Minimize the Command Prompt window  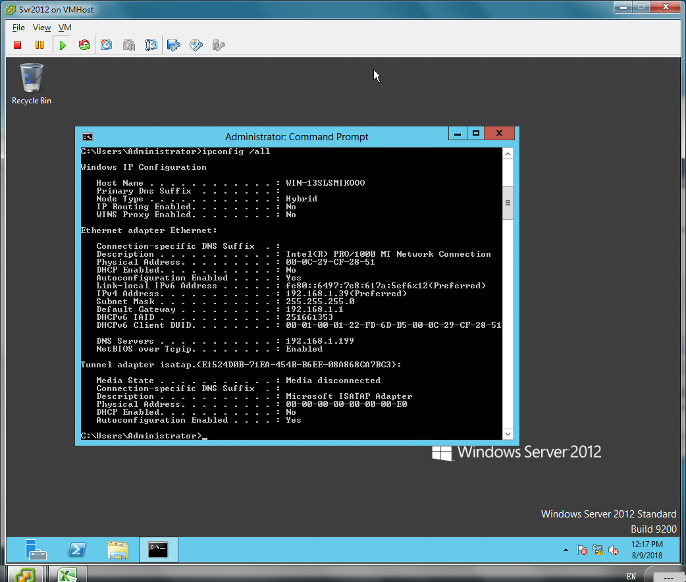(458, 134)
